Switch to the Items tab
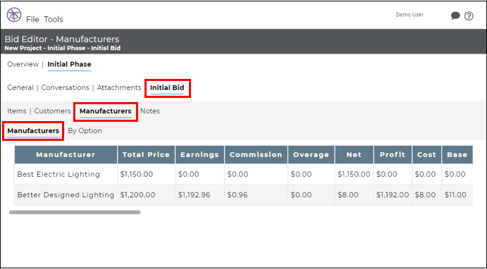The width and height of the screenshot is (487, 269). click(17, 111)
